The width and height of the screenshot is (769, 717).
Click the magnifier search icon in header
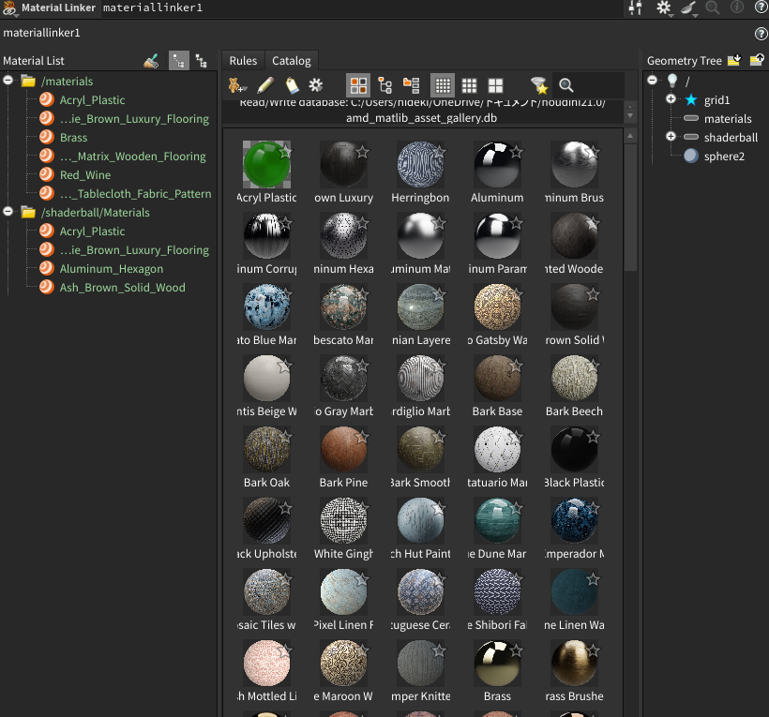click(x=712, y=7)
